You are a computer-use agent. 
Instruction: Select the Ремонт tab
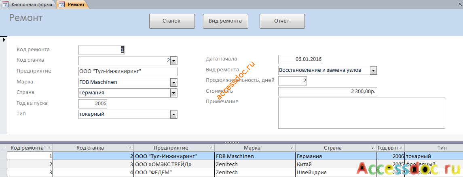click(x=73, y=4)
